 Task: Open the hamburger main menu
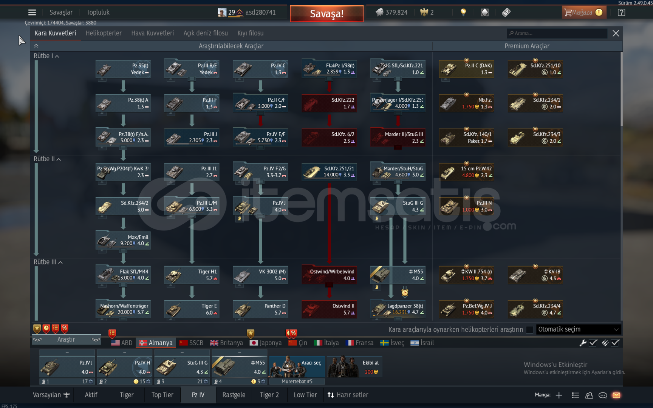tap(32, 12)
